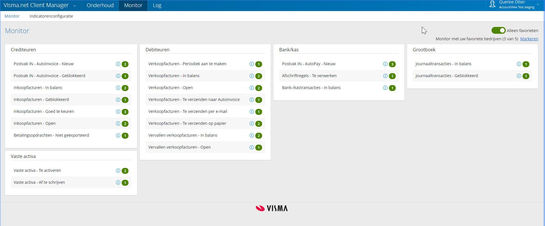Viewport: 545px width, 226px height.
Task: Click info icon for Vervallen verkoopfacturen - In balans
Action: 252,136
